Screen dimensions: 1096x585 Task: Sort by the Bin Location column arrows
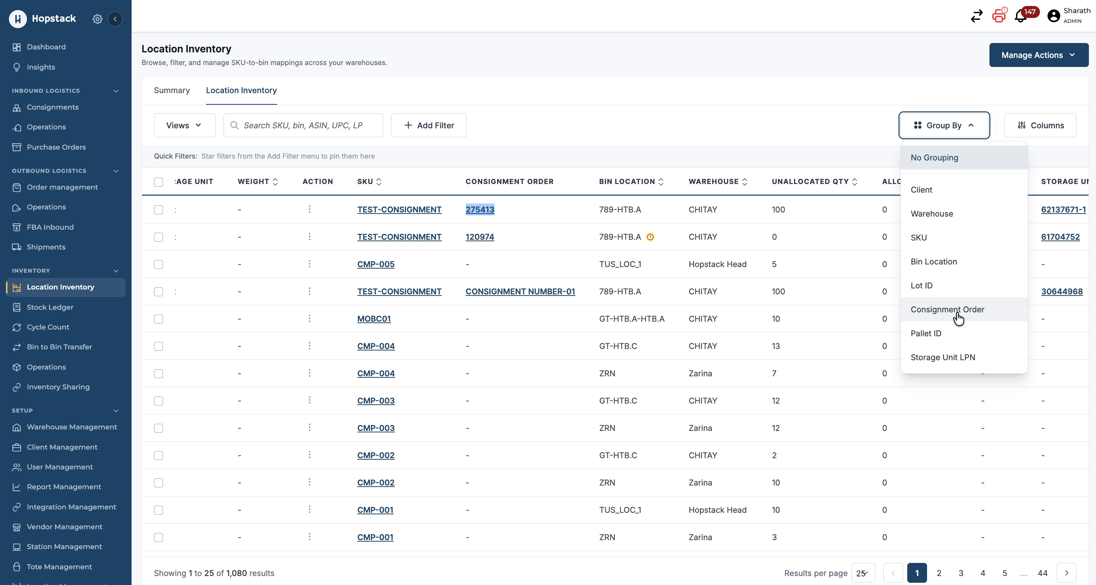(x=661, y=182)
